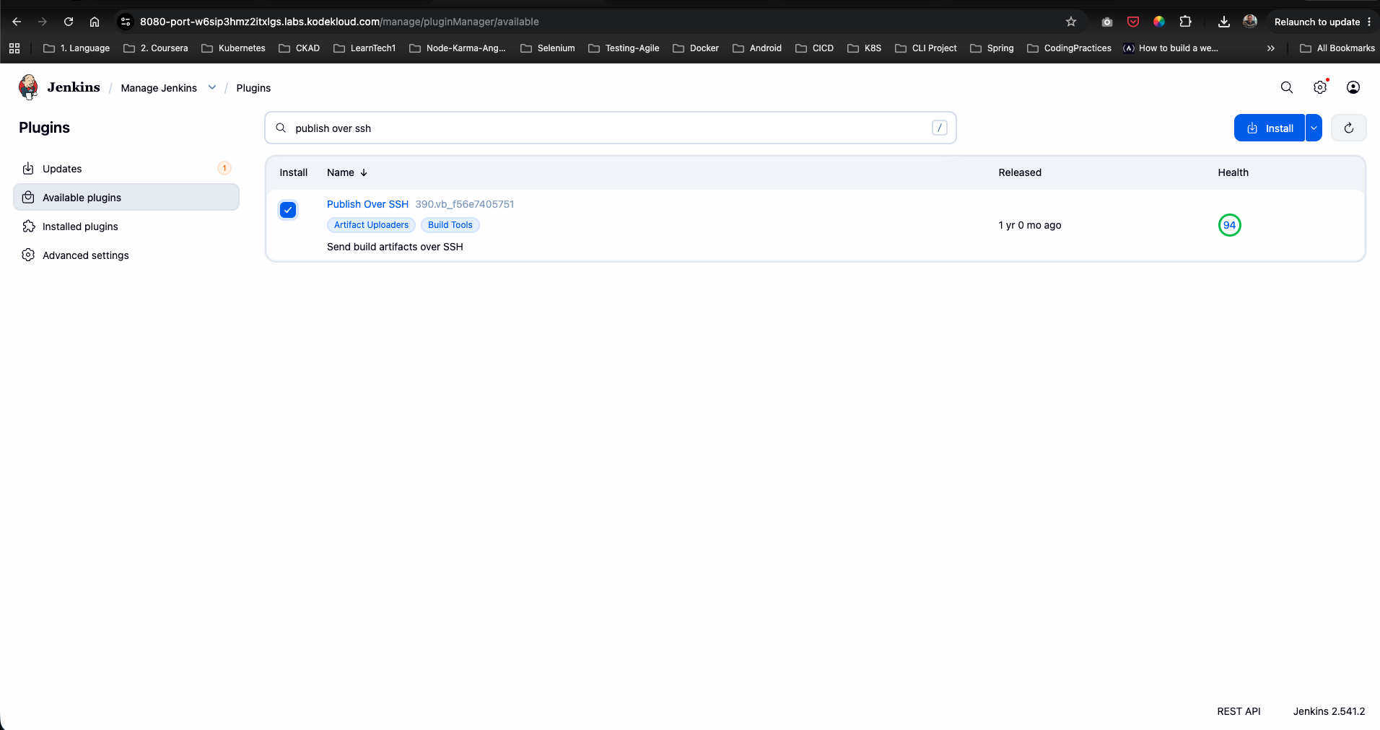Show more bookmarks with the double chevron
The image size is (1380, 730).
click(1270, 48)
